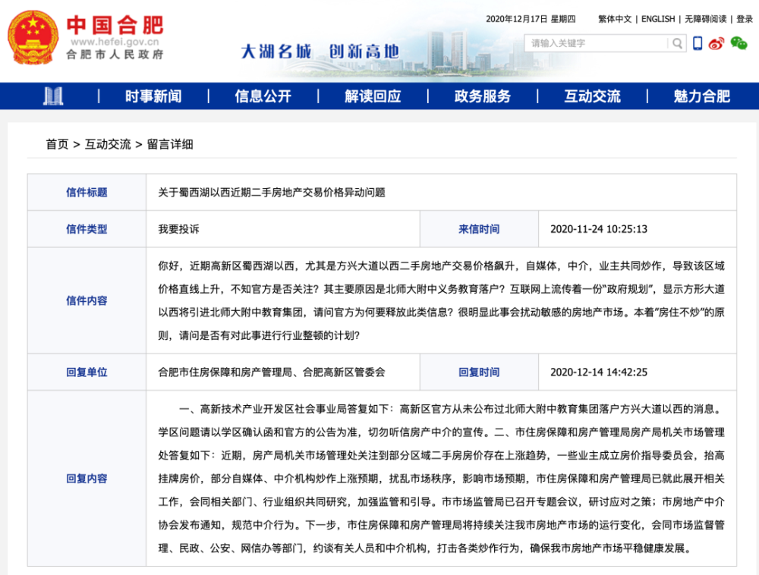Screen dimensions: 759x575
Task: Click the 信件类型 label cell
Action: (87, 229)
